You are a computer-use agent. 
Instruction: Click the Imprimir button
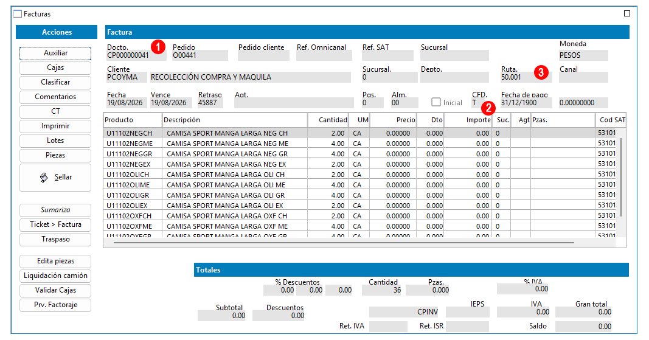[55, 126]
